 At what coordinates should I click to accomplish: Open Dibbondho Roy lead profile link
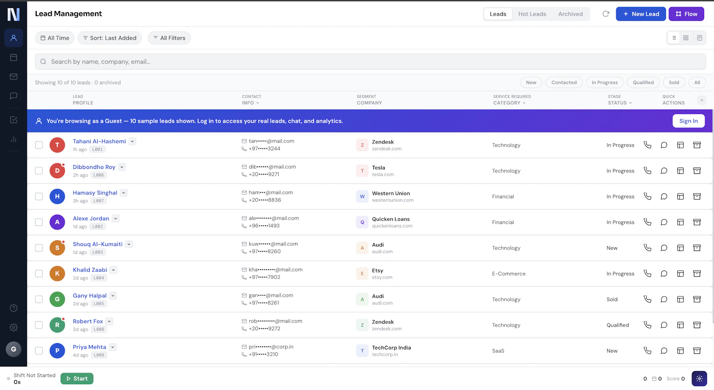tap(94, 167)
